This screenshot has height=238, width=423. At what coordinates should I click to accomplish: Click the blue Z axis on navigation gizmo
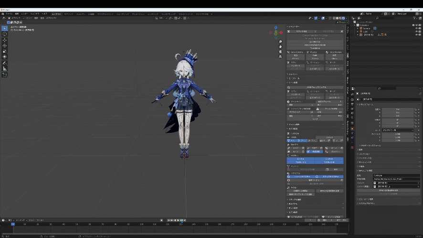pyautogui.click(x=275, y=28)
